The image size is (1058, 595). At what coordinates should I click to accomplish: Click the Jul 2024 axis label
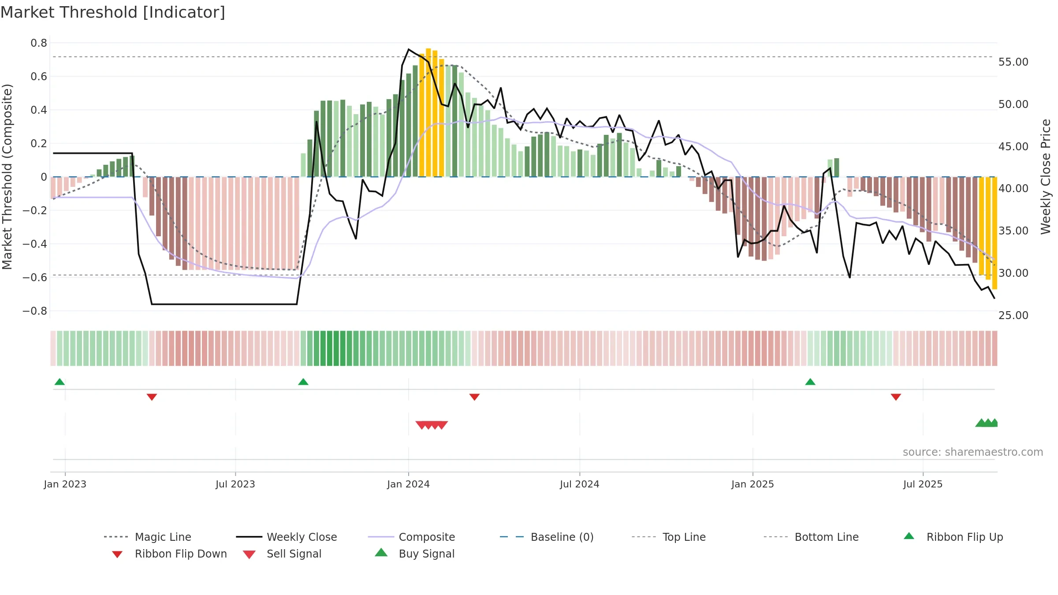pyautogui.click(x=580, y=484)
